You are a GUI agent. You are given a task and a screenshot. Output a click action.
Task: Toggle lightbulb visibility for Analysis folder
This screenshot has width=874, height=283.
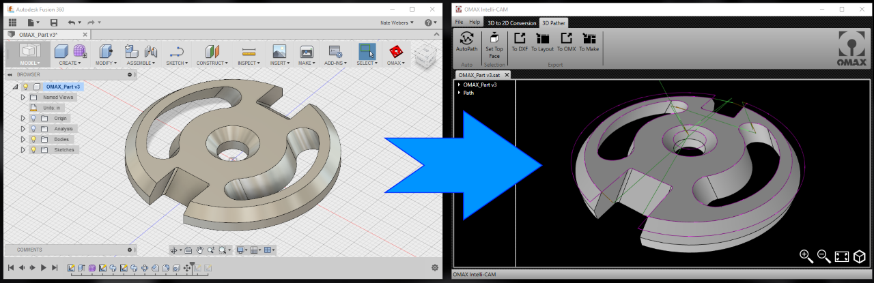[x=33, y=128]
